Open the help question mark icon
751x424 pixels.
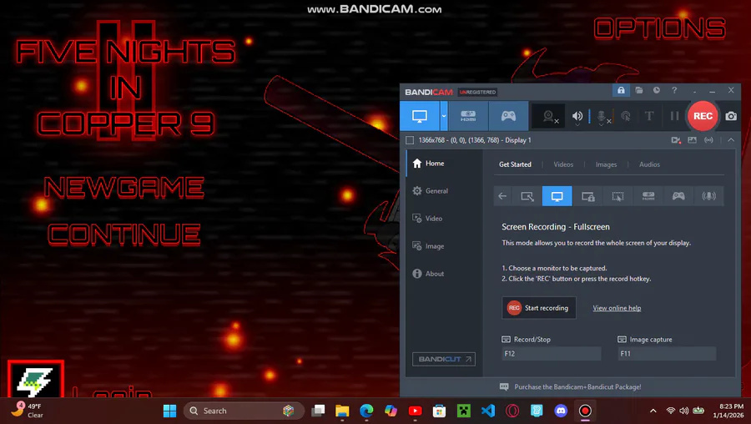[674, 90]
